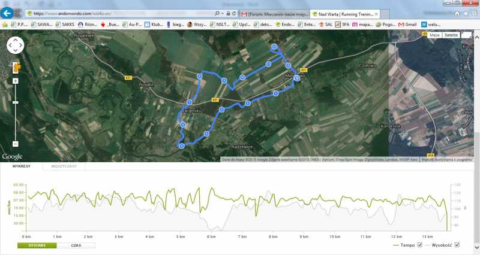Open the NSLT... bookmark
Screen dimensions: 480x255
click(x=220, y=25)
